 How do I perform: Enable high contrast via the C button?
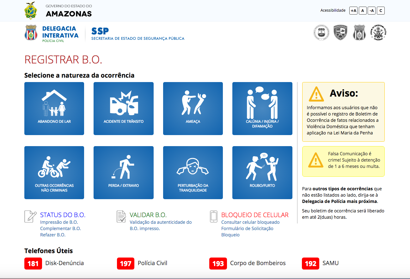(x=381, y=10)
